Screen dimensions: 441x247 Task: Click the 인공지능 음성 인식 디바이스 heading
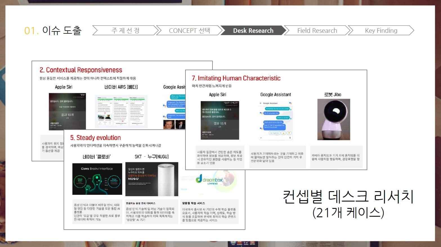(x=141, y=203)
